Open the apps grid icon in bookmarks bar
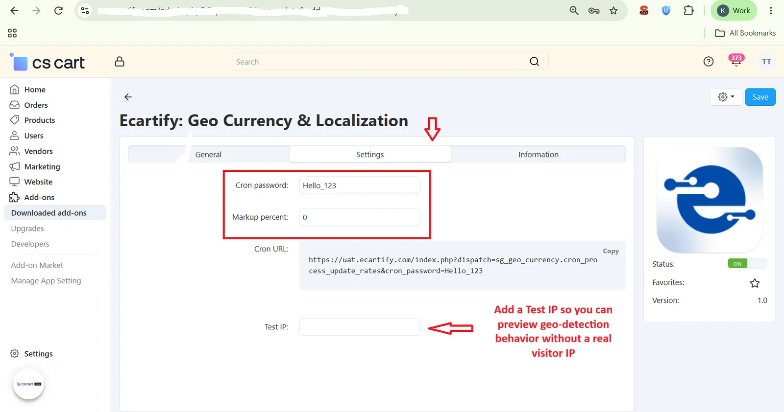 click(x=12, y=33)
